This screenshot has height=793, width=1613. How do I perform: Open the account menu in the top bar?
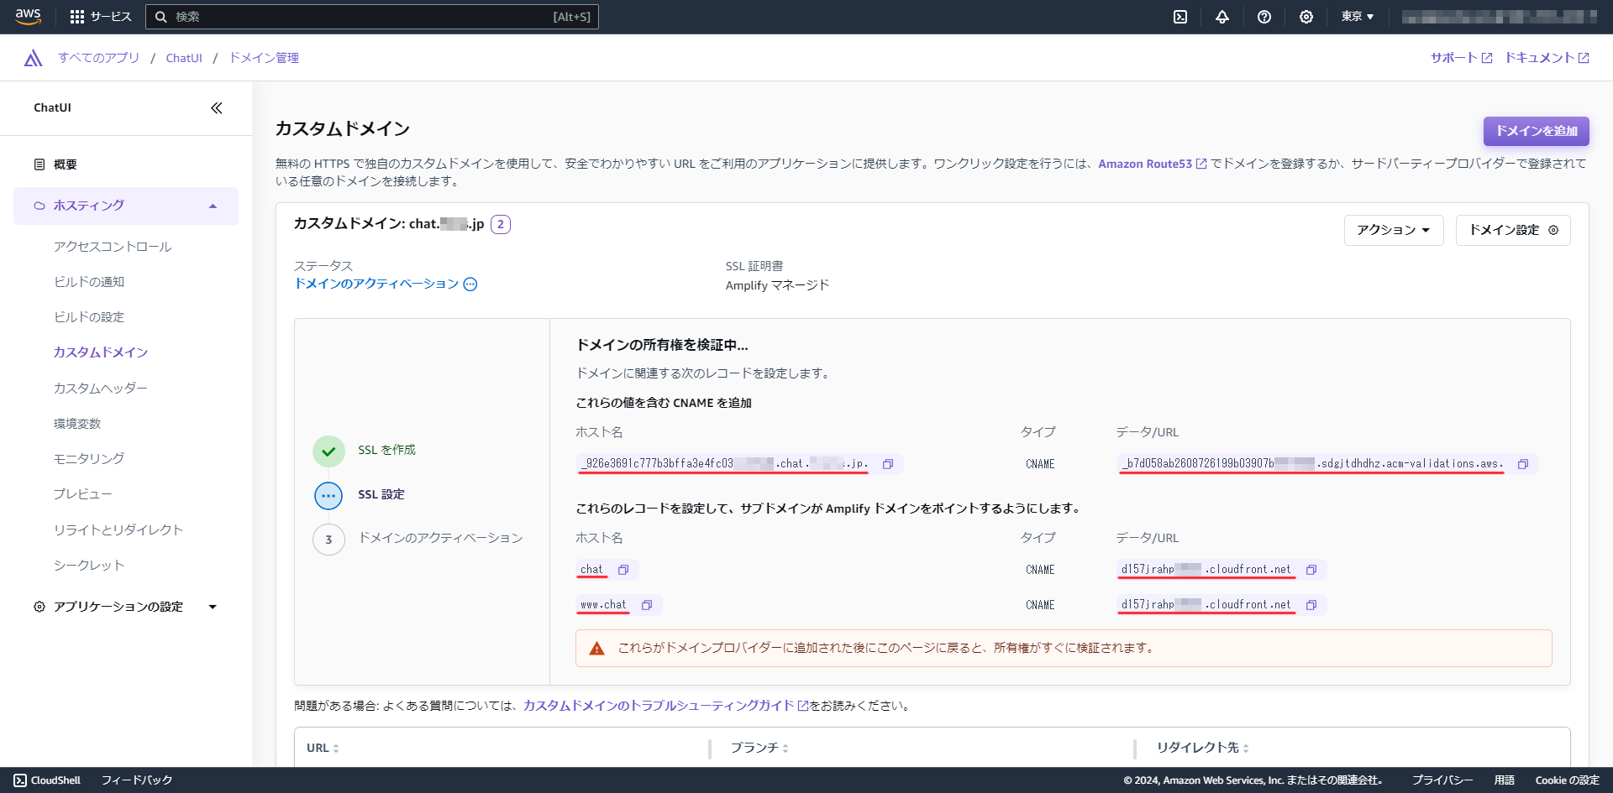tap(1500, 17)
